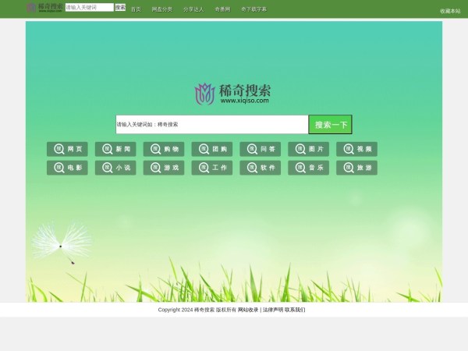Click the 收藏本站 link at top right

[450, 11]
